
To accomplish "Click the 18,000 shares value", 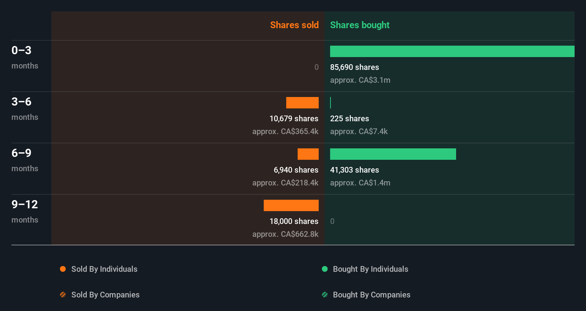I will click(x=294, y=221).
